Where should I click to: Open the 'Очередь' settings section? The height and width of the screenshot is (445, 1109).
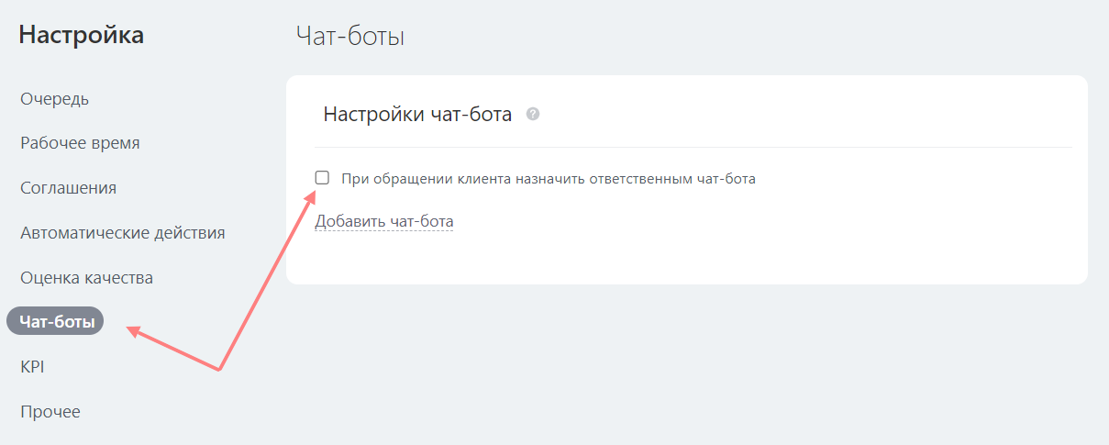(54, 98)
